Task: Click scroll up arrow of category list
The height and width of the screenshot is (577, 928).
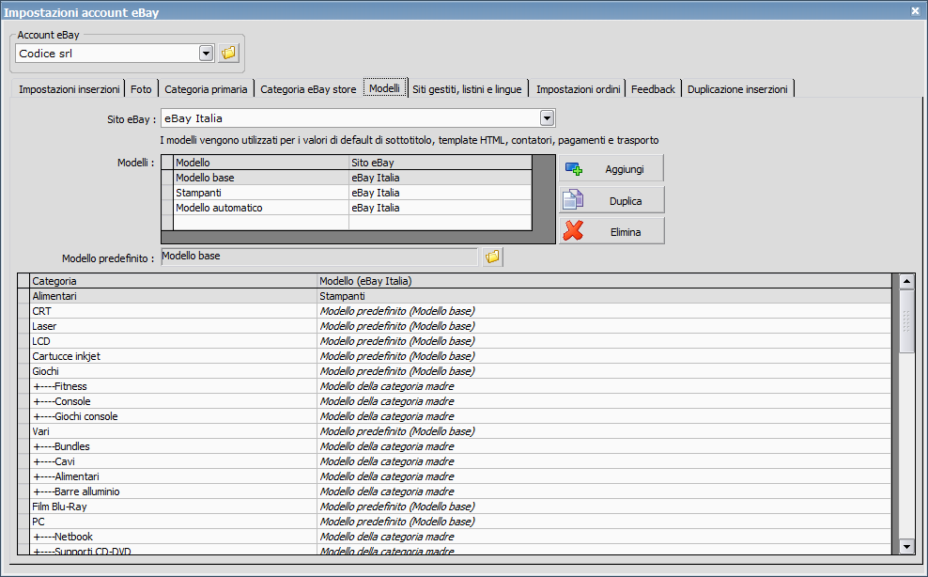Action: tap(906, 281)
